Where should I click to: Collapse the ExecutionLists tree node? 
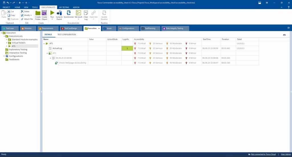pos(4,36)
